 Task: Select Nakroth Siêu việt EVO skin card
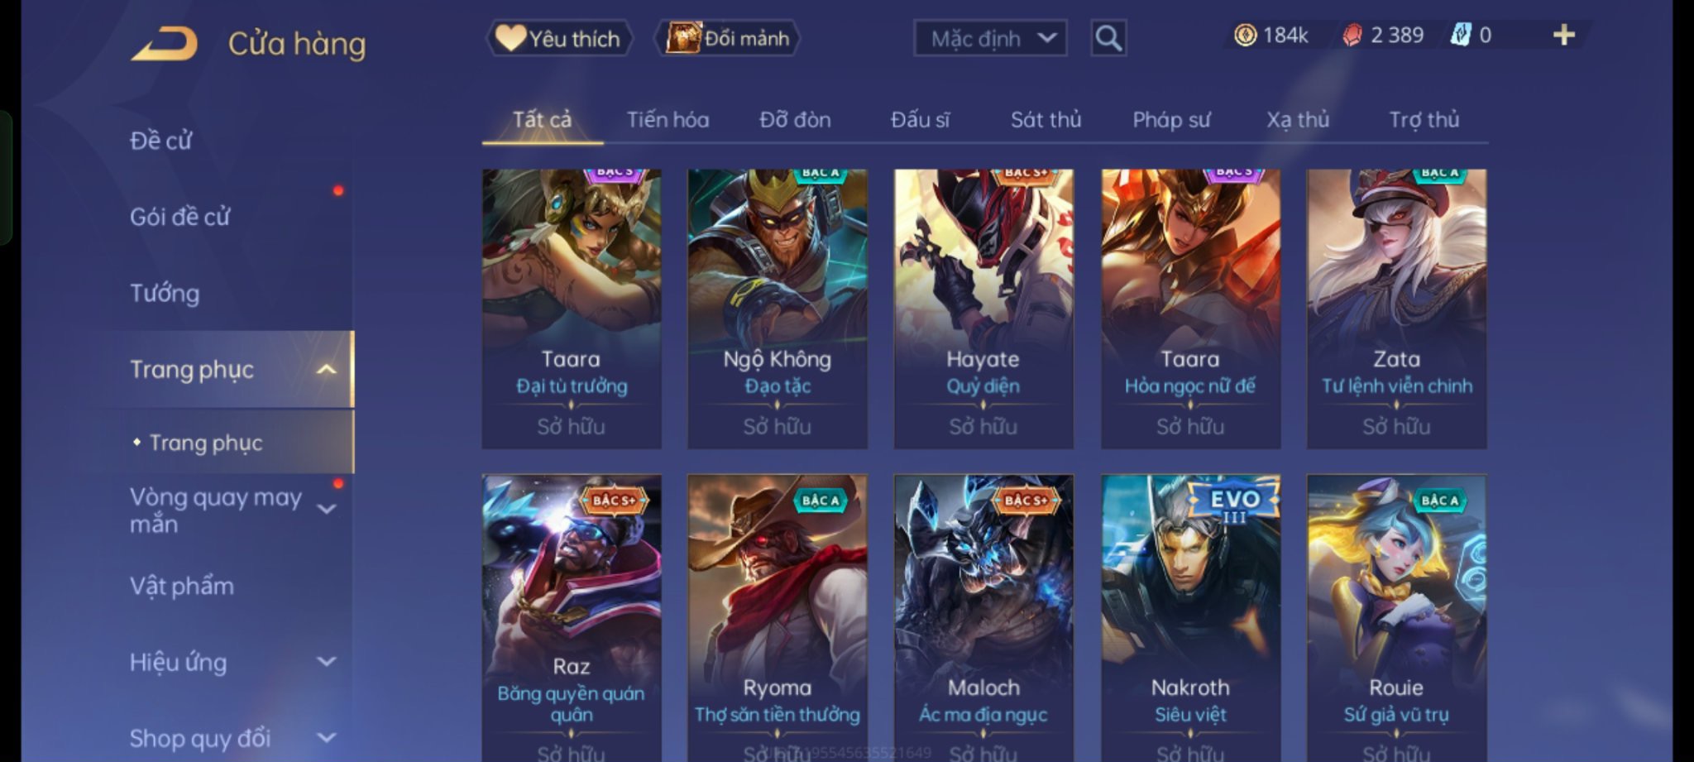[1190, 618]
